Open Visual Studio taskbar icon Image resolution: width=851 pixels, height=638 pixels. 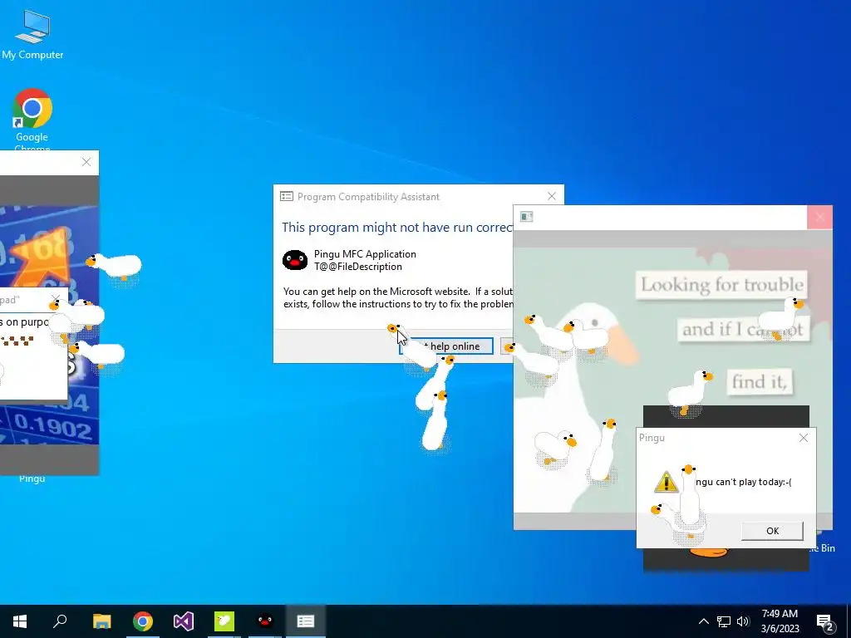(184, 621)
